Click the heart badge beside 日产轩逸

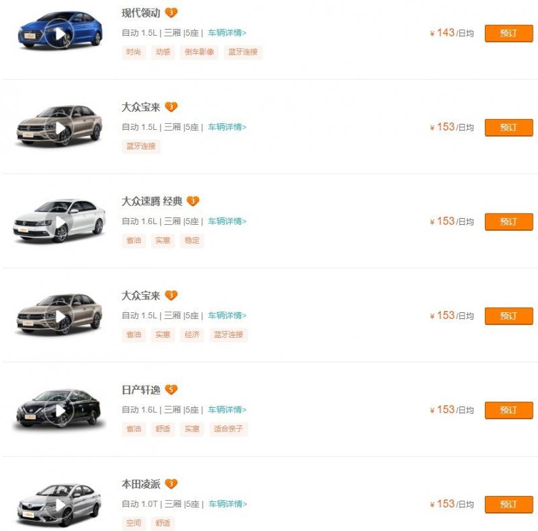pyautogui.click(x=171, y=390)
